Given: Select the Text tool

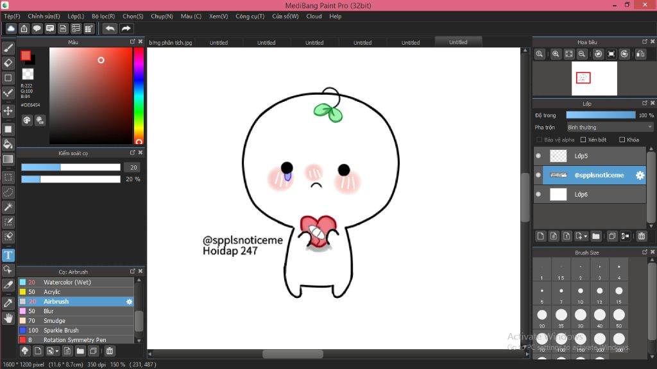Looking at the screenshot, I should pos(8,255).
